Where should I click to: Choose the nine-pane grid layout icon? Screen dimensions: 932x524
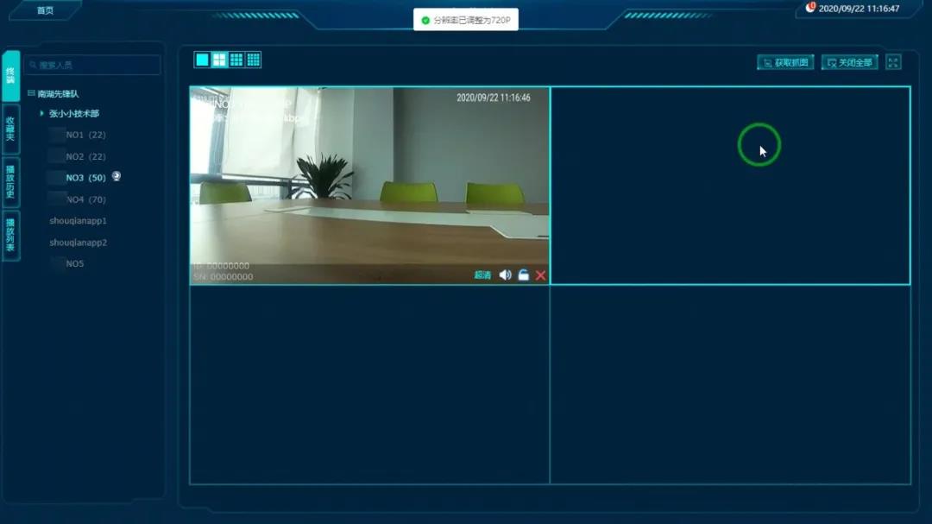point(236,60)
